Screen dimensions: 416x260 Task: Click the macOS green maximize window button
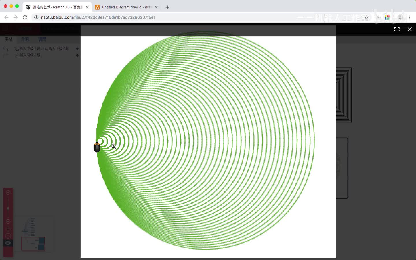click(17, 6)
